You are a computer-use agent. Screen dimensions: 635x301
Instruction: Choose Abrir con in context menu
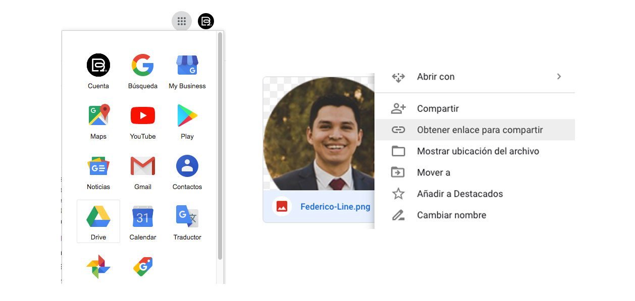[x=474, y=77]
